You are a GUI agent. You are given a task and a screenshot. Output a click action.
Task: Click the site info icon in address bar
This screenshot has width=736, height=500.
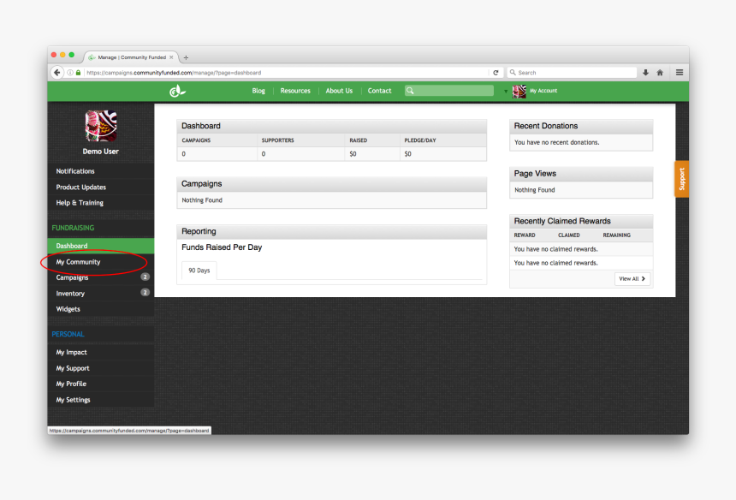[70, 72]
